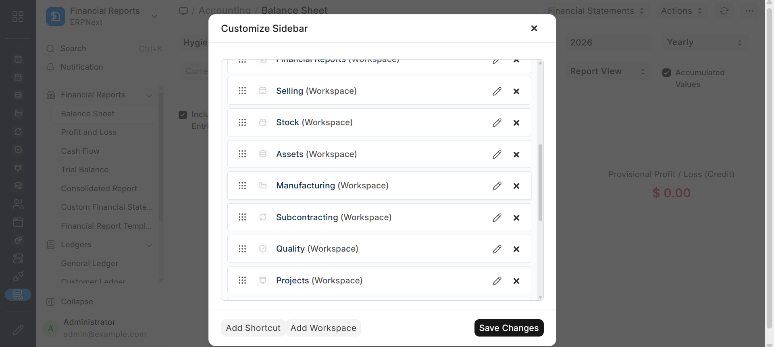
Task: Click the refresh icon in page header
Action: [x=724, y=11]
